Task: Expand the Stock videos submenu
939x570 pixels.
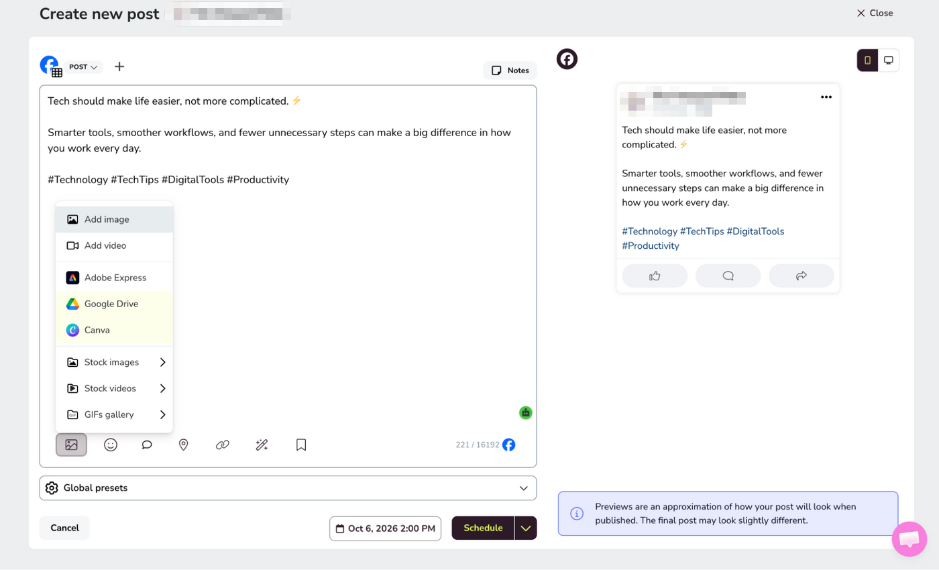Action: coord(115,388)
